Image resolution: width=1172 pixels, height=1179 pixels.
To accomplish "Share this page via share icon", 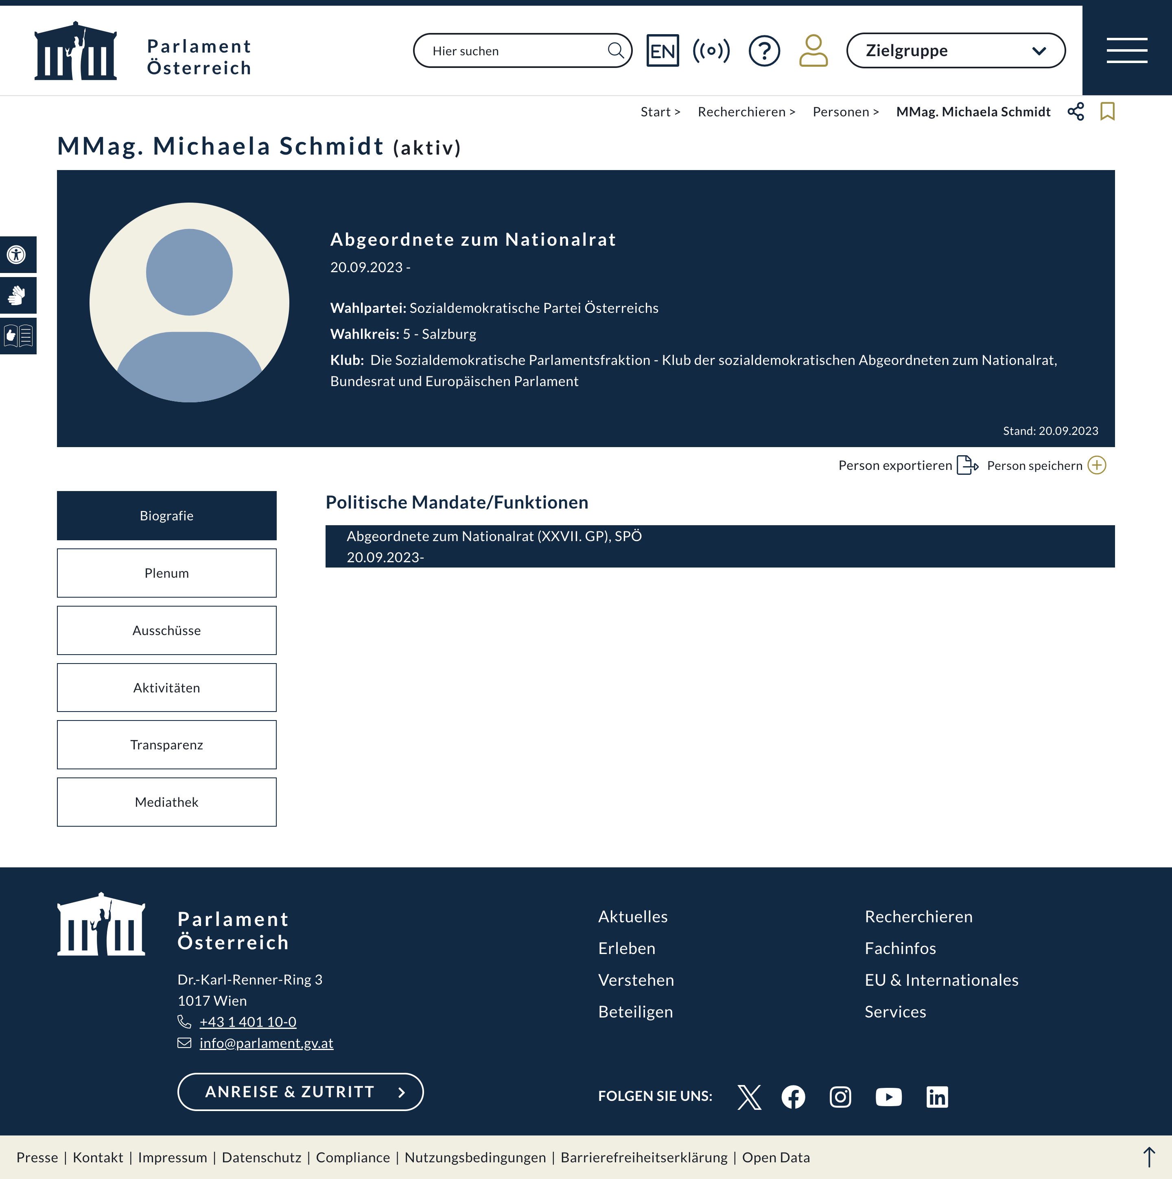I will pyautogui.click(x=1076, y=111).
